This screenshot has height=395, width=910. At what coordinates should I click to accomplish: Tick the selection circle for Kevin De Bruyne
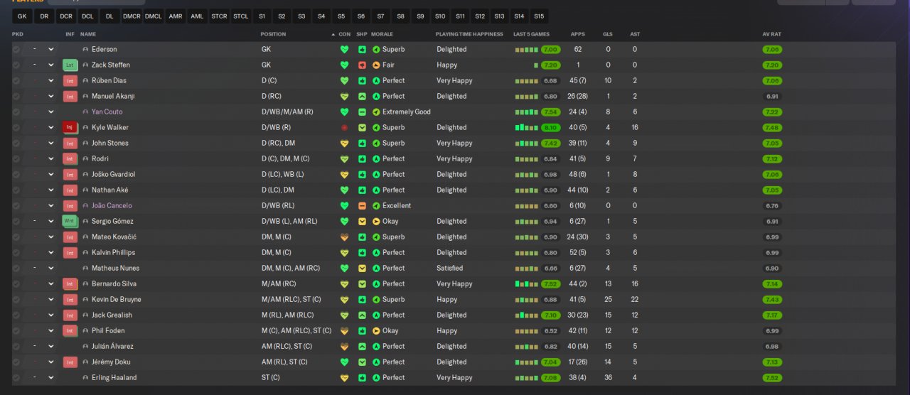[16, 300]
